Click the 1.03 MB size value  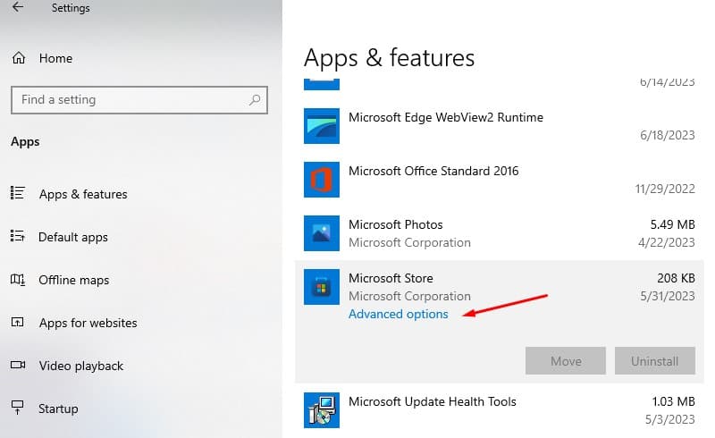(674, 401)
